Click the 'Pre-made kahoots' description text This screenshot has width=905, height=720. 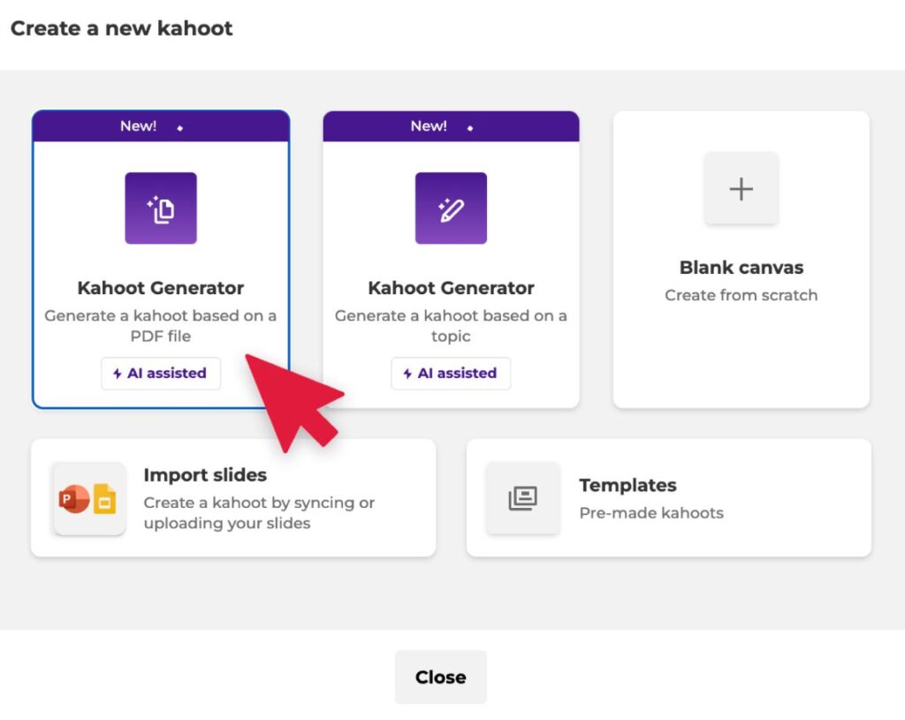pos(651,513)
